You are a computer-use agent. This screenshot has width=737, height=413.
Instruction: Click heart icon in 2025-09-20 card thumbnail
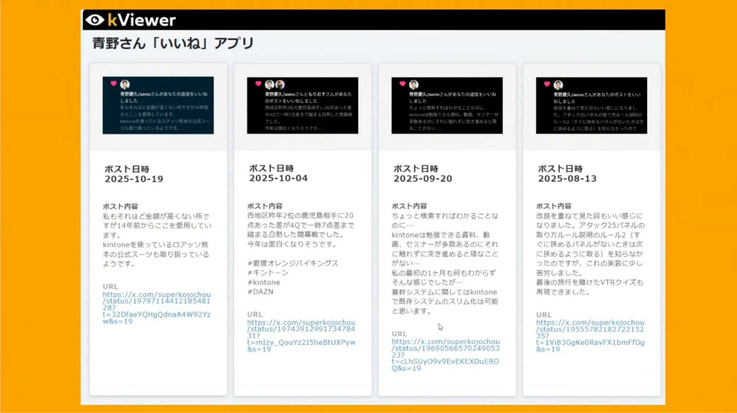tap(403, 84)
